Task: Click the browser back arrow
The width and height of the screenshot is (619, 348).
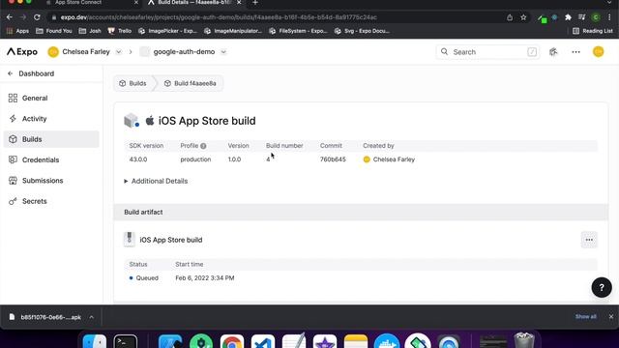Action: pos(10,17)
